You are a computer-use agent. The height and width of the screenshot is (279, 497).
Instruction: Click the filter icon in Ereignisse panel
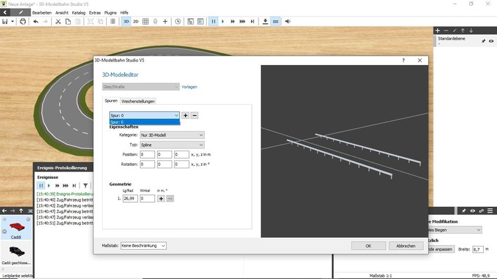pyautogui.click(x=85, y=186)
